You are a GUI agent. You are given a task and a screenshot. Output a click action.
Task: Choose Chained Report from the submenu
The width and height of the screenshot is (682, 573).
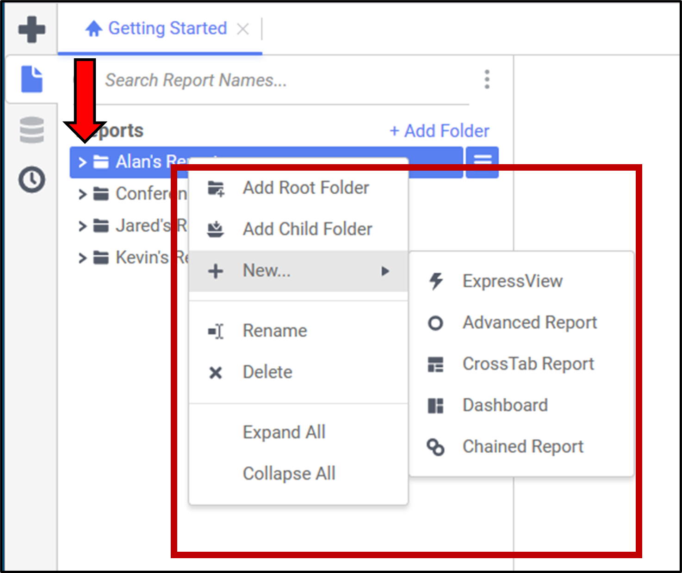tap(522, 447)
